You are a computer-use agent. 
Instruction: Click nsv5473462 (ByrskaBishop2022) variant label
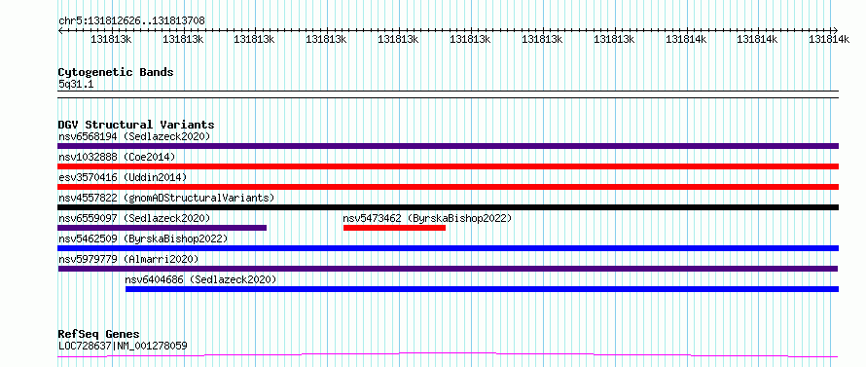pos(427,218)
